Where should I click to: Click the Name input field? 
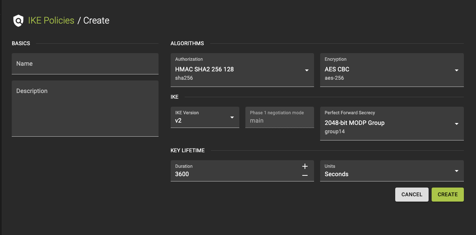pyautogui.click(x=85, y=64)
